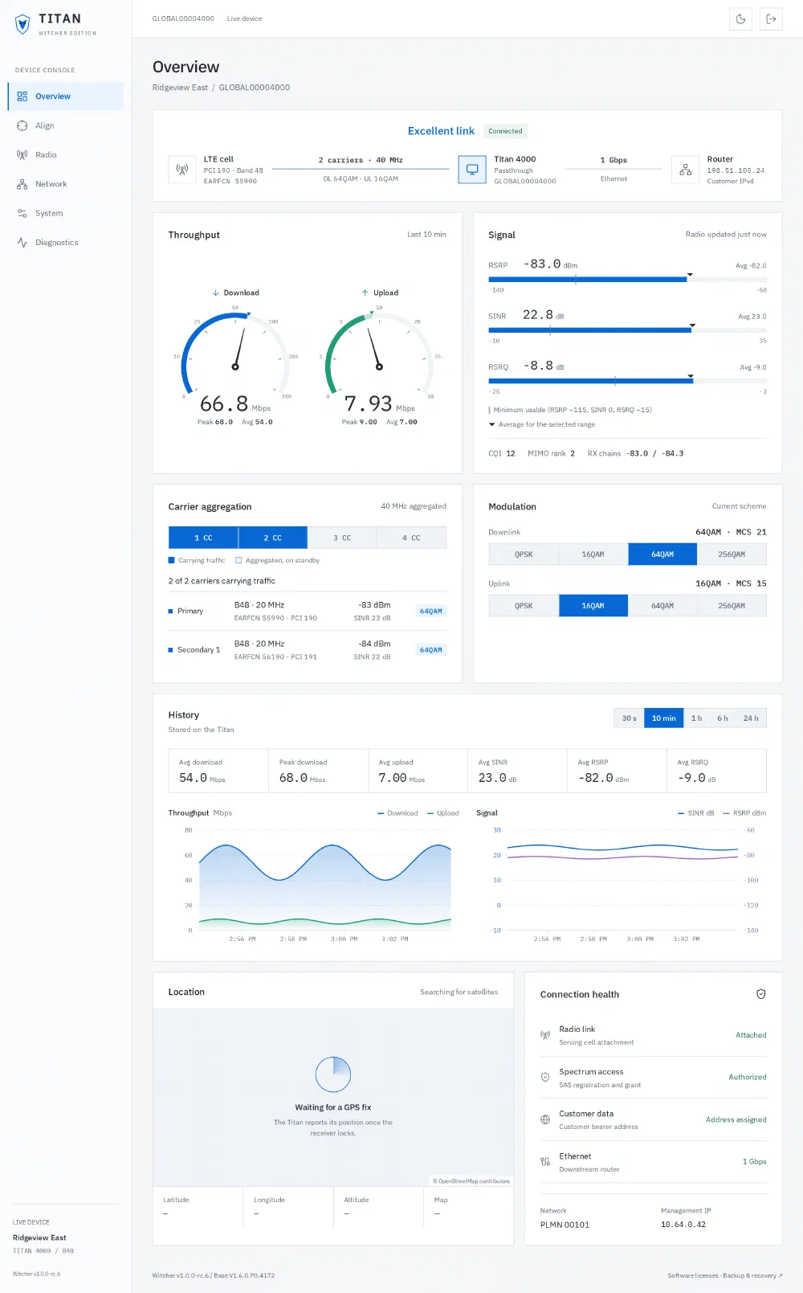
Task: Click the OpenStreetMap contributors attribution
Action: [471, 1181]
